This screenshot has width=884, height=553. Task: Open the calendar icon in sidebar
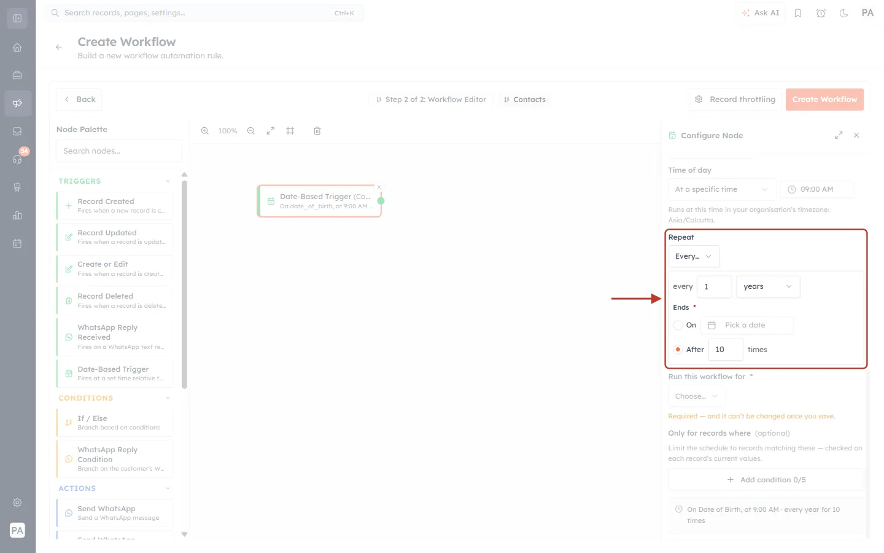(x=17, y=243)
